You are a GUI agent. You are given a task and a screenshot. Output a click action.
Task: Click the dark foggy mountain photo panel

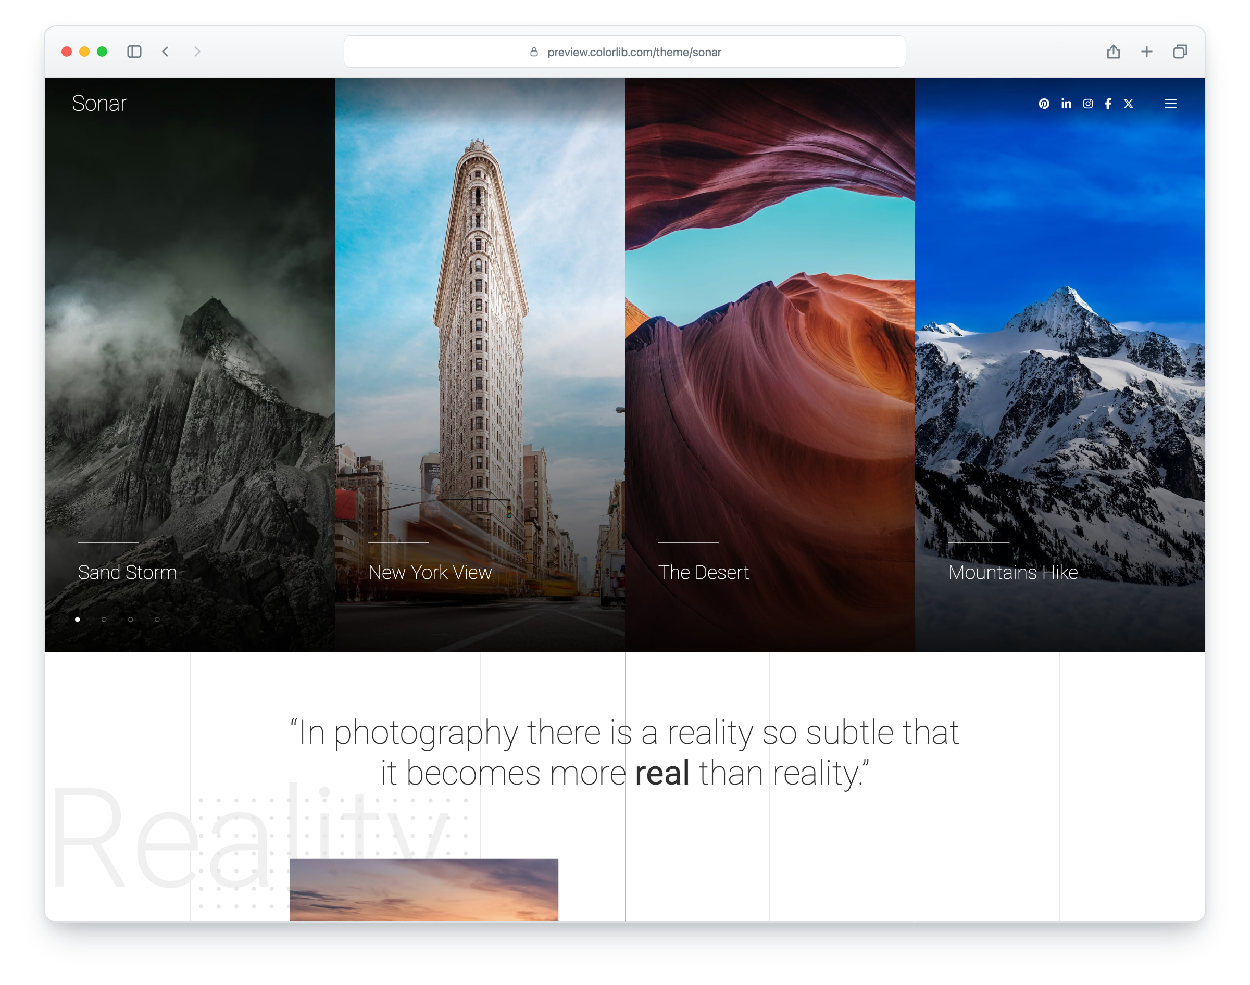[190, 365]
